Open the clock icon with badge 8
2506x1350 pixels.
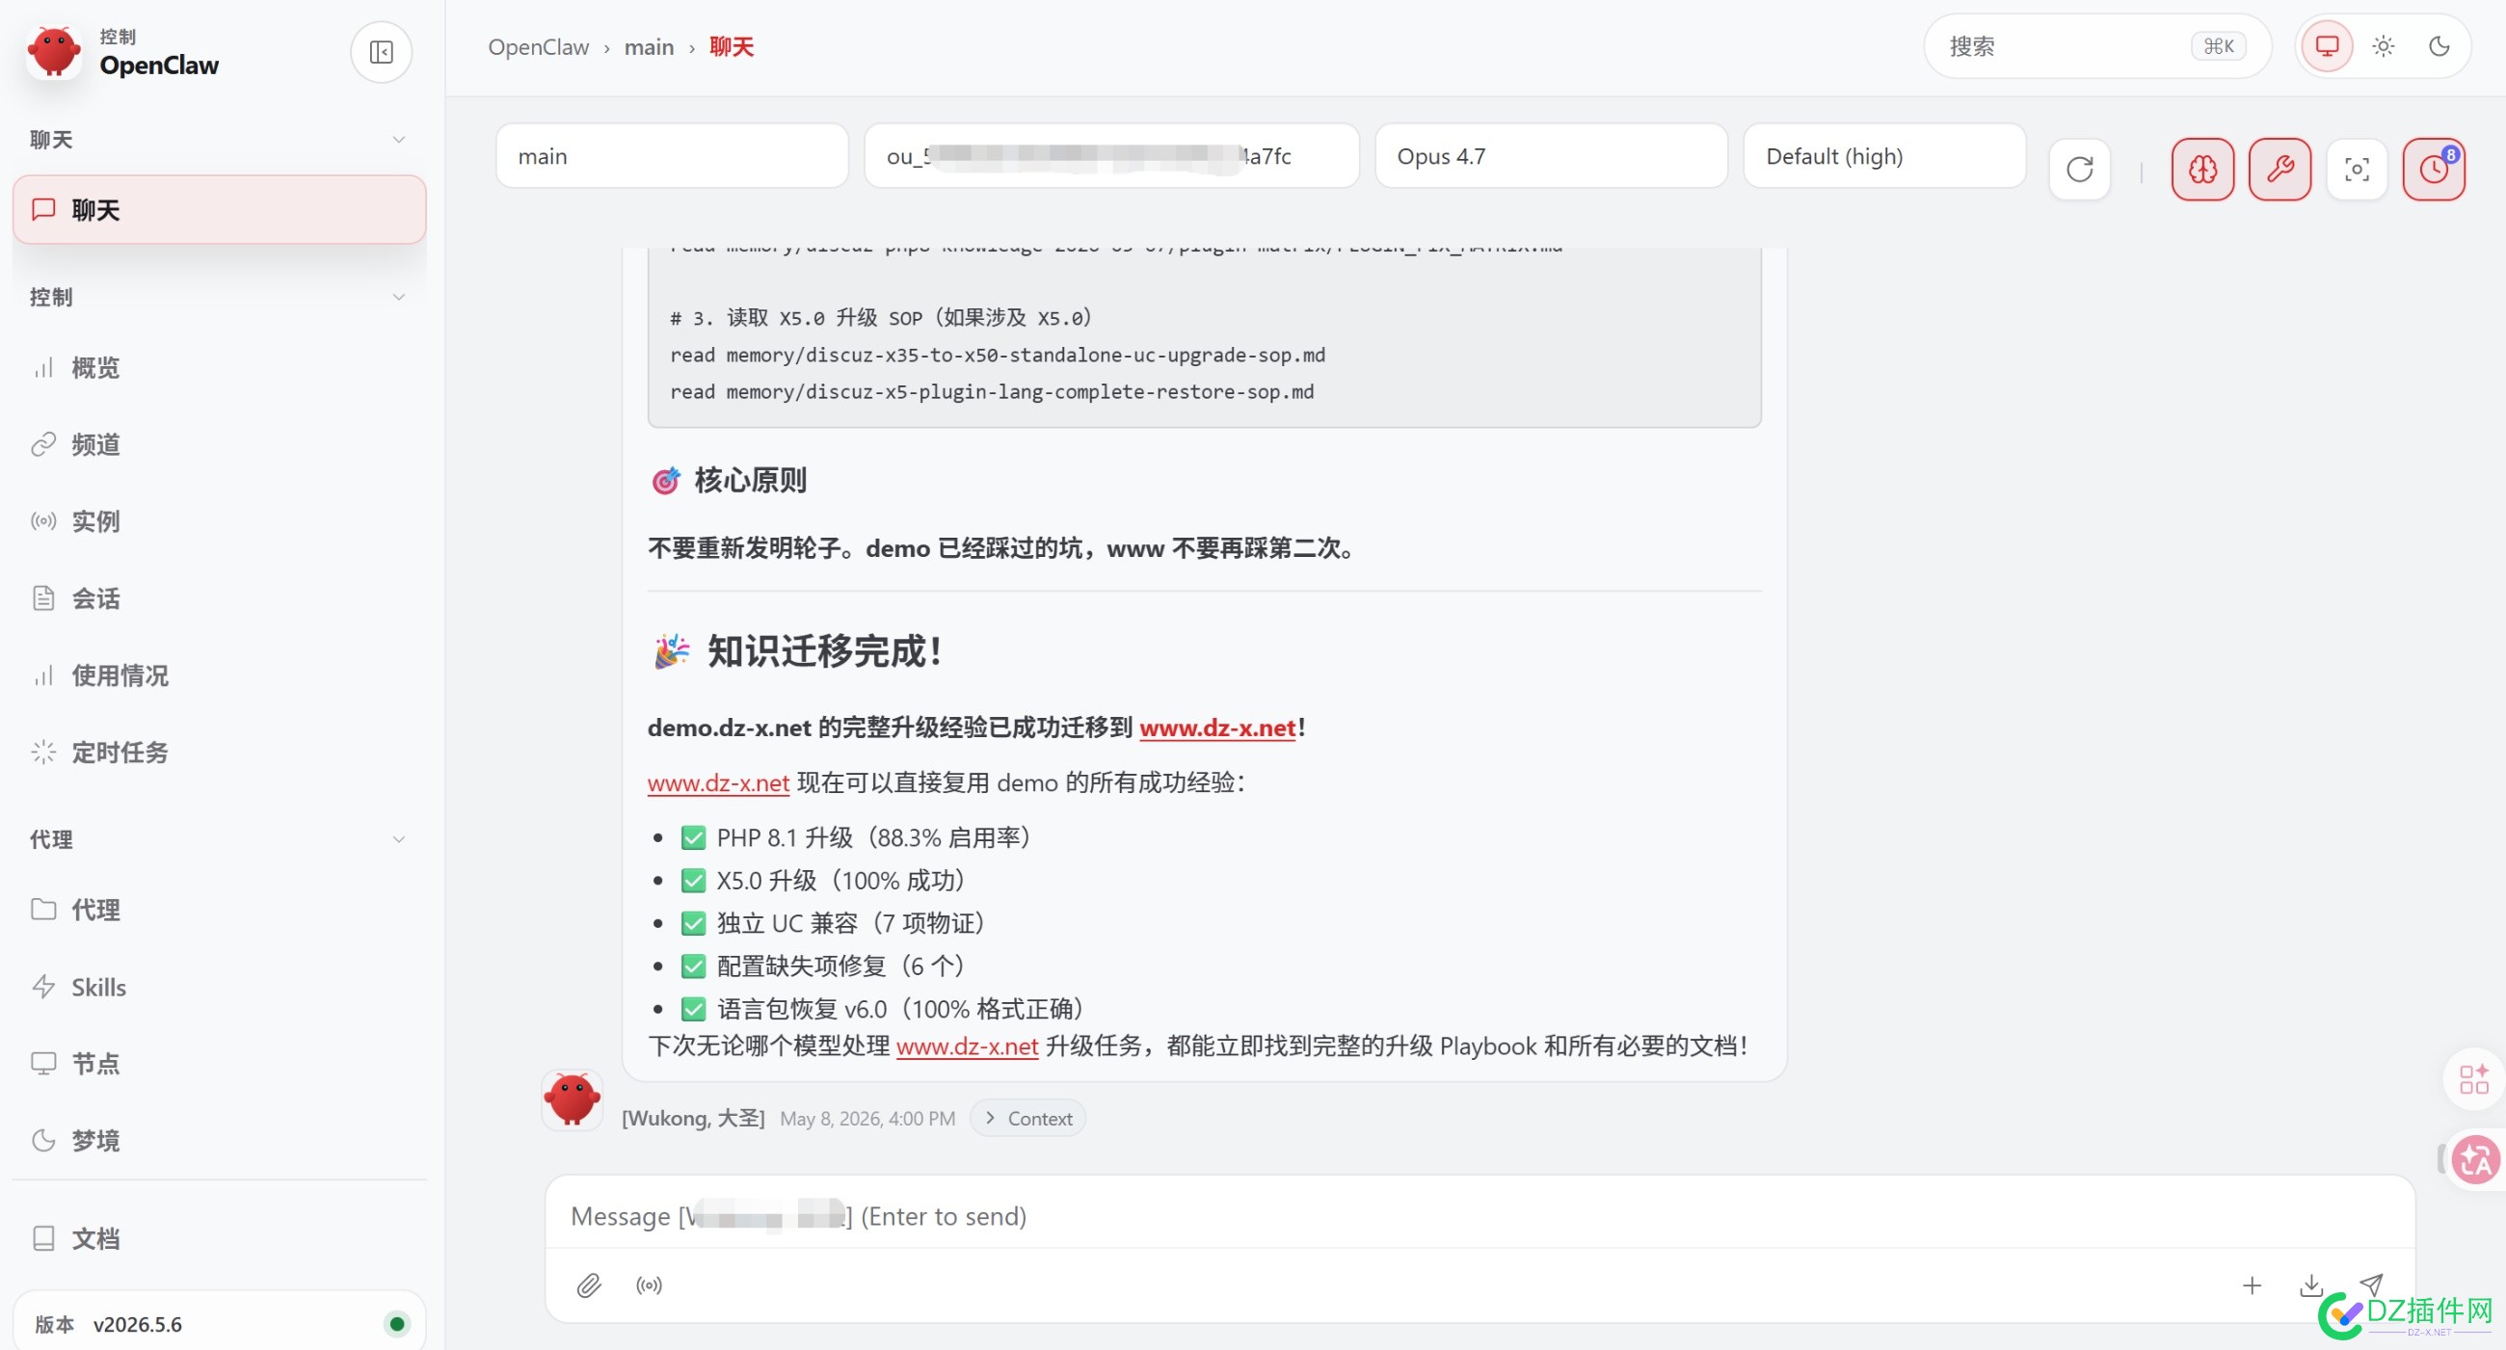tap(2433, 170)
